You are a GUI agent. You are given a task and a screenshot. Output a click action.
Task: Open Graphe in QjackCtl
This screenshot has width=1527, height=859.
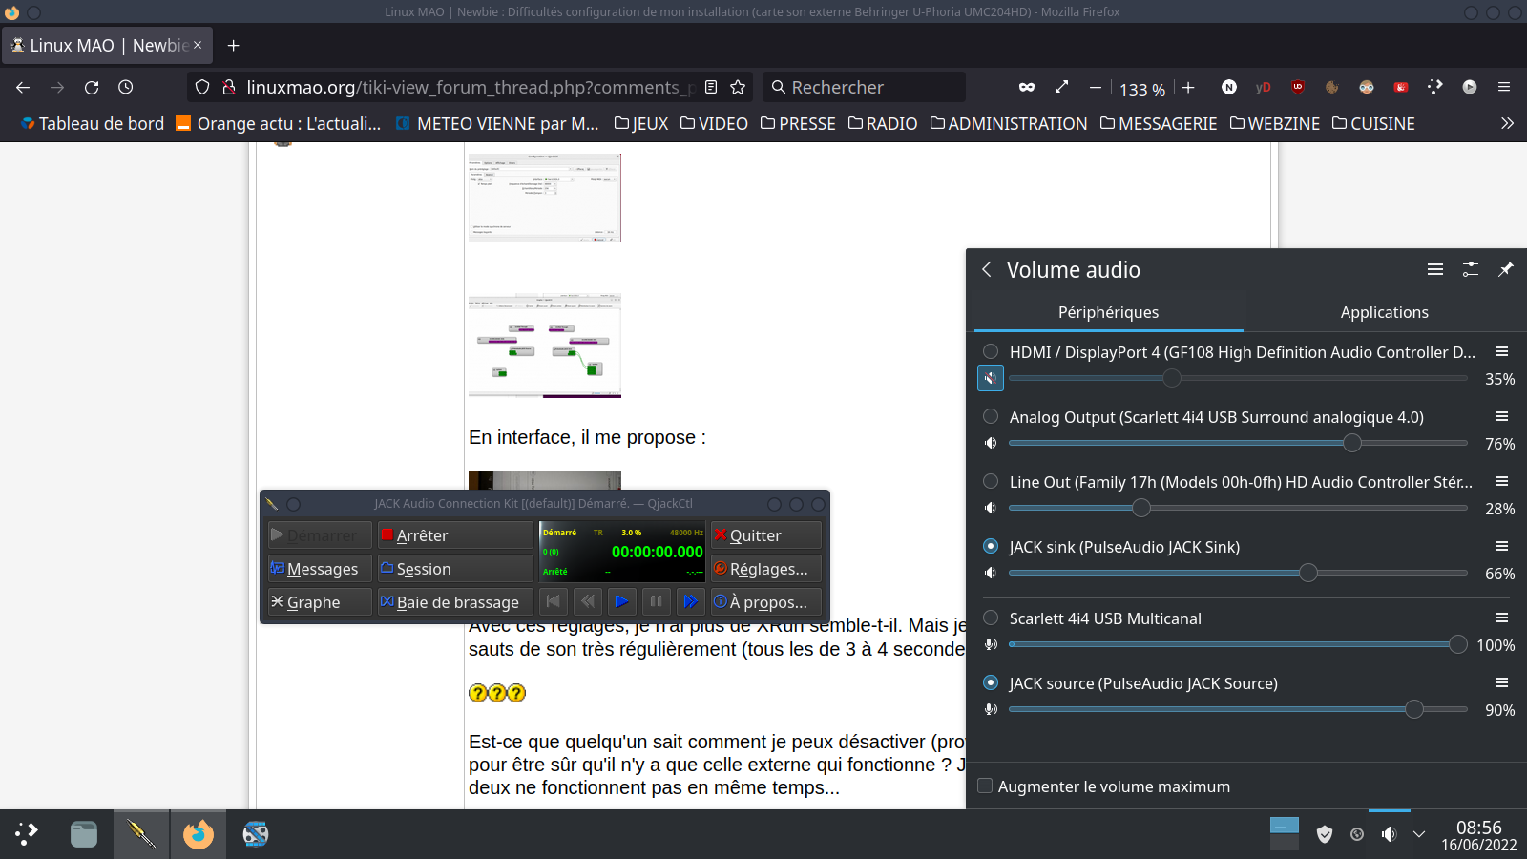[x=320, y=602]
